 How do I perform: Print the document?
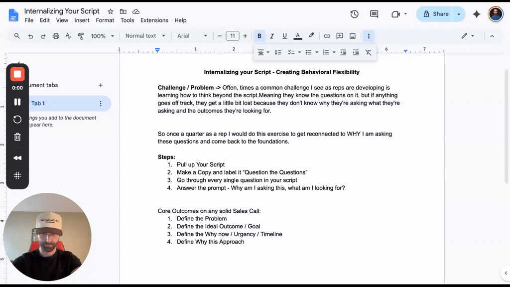pos(56,36)
